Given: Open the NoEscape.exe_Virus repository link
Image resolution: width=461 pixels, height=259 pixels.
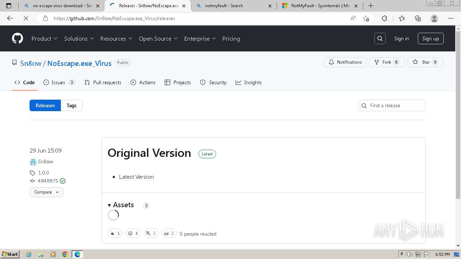Looking at the screenshot, I should pos(79,63).
